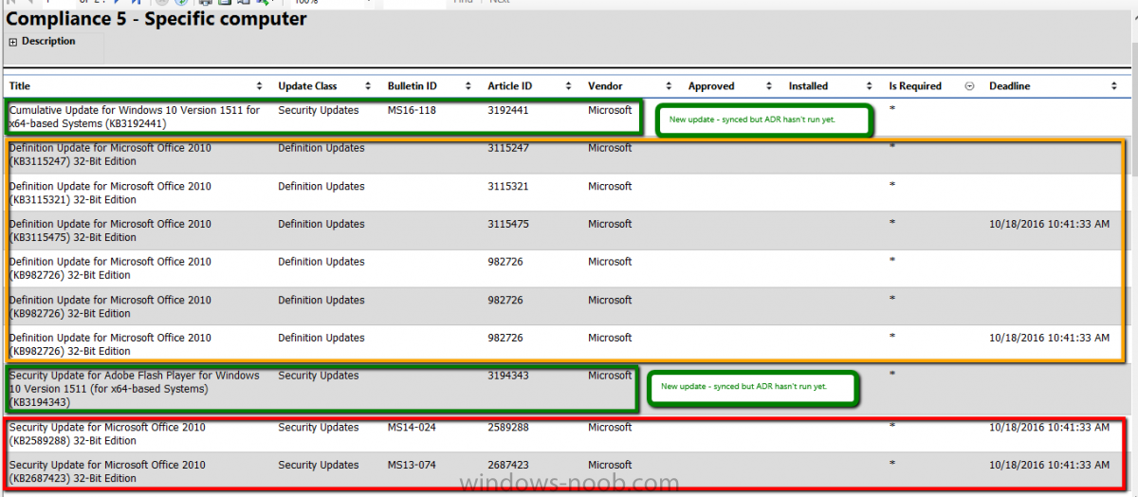Select the deadline in the MS14-024 row
This screenshot has height=497, width=1138.
[1049, 427]
